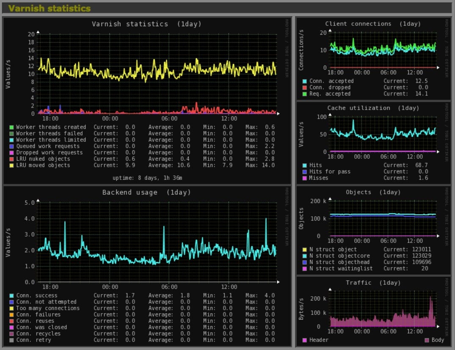Click the N struct objectcore 123029 value
Image resolution: width=455 pixels, height=350 pixels.
(421, 256)
